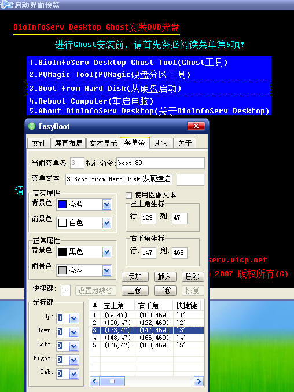
Task: Click the EasyBoot green title bar icon
Action: [32, 126]
